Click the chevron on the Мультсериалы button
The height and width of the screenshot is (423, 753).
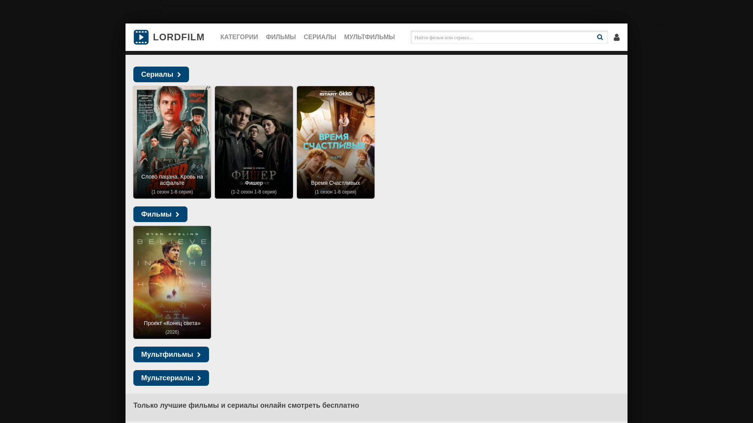(199, 378)
